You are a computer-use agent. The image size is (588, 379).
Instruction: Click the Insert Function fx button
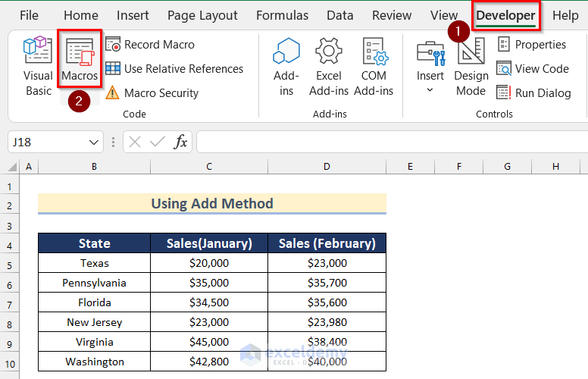181,142
